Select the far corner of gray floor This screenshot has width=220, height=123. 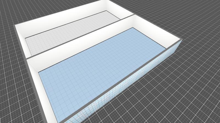point(107,11)
